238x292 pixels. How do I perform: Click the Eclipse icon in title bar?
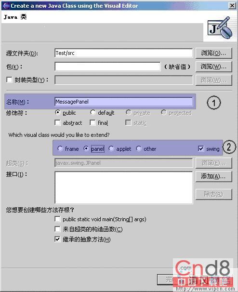coord(6,6)
